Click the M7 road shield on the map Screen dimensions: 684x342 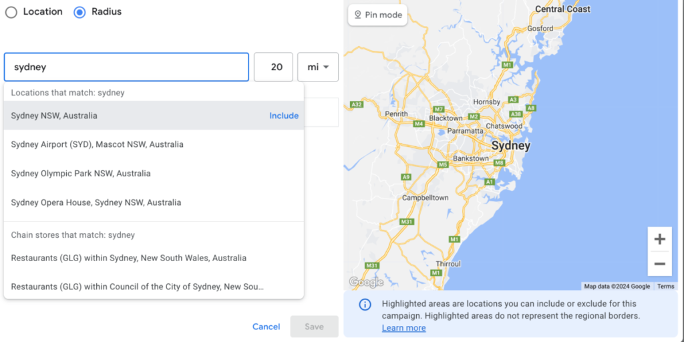tap(439, 109)
